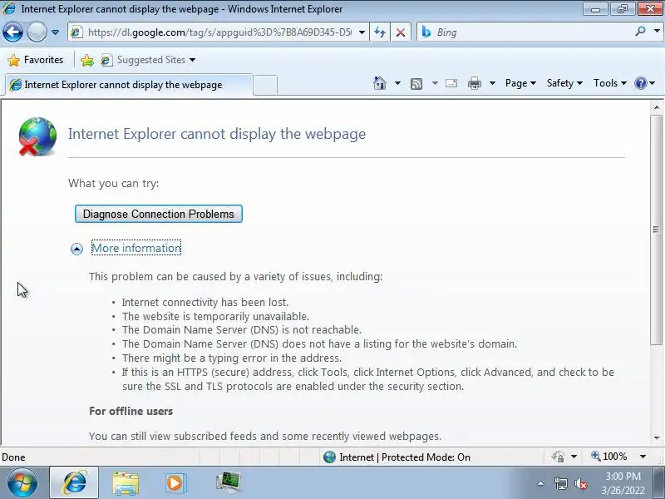The image size is (665, 499).
Task: Click the 'Internet connectivity has been lost' line
Action: [204, 303]
